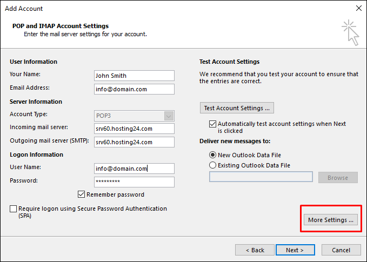Screen dimensions: 367x262
Task: Click the Email Address input field
Action: [134, 89]
